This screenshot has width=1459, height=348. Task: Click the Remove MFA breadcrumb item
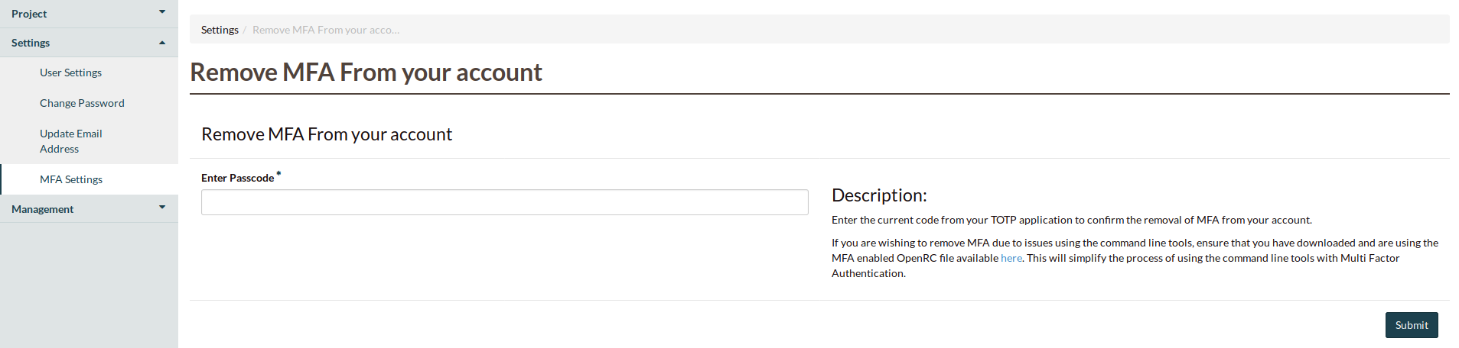coord(326,30)
